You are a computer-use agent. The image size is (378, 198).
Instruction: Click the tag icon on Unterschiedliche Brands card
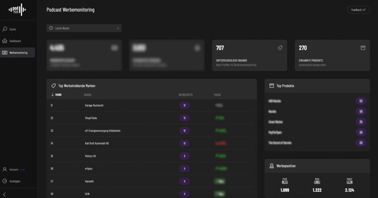(x=280, y=48)
